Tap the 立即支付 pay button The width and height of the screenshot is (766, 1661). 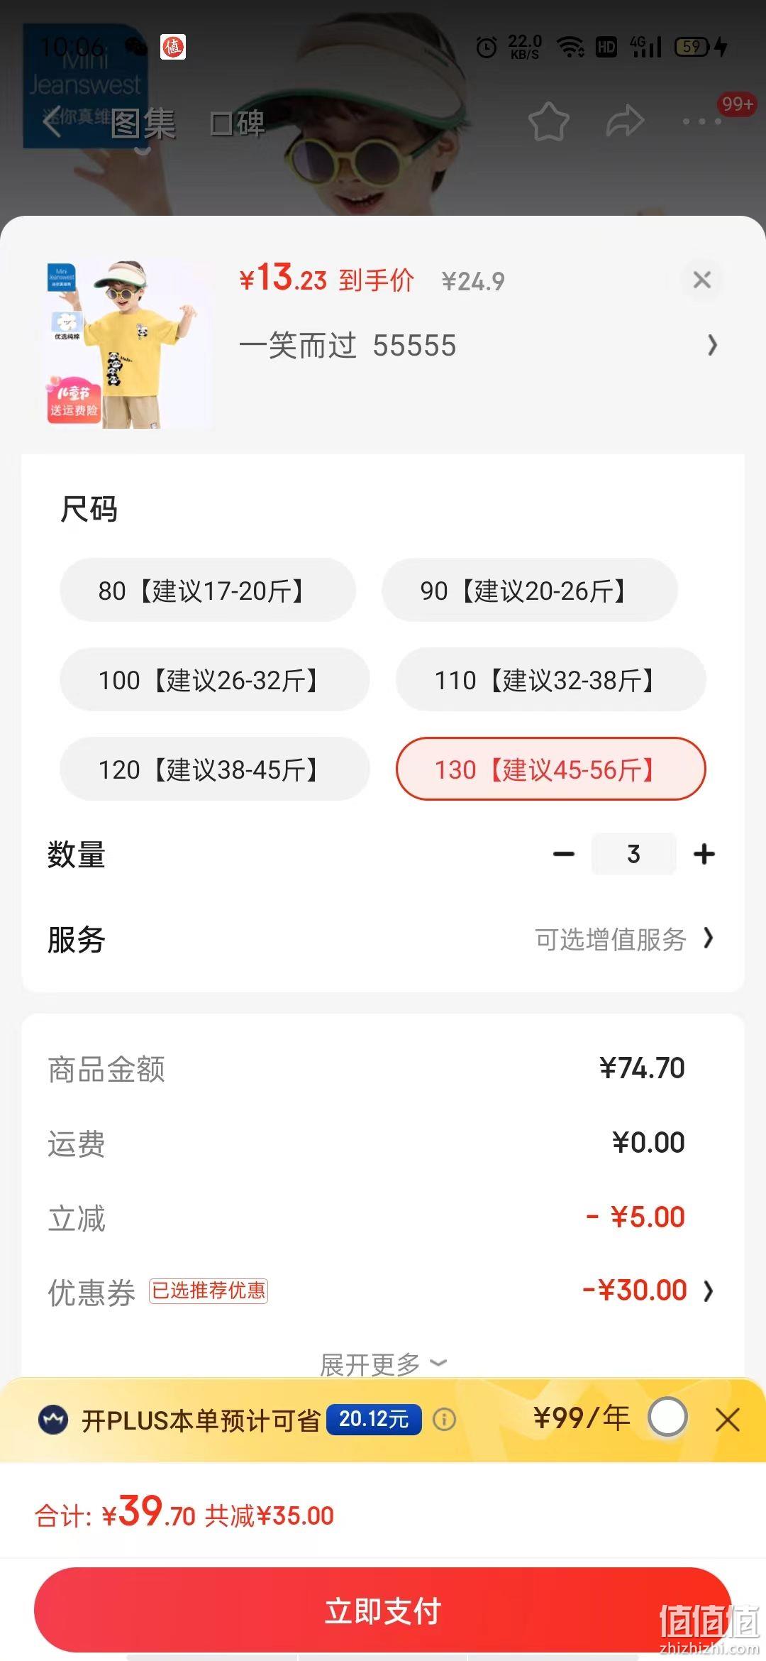tap(383, 1611)
